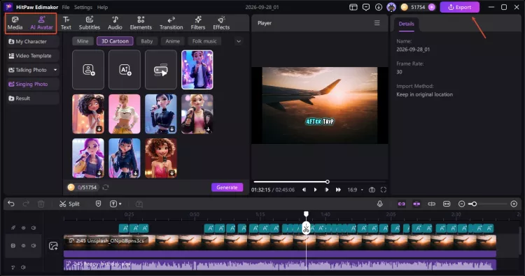The image size is (525, 276).
Task: Open the Media panel
Action: tap(15, 23)
